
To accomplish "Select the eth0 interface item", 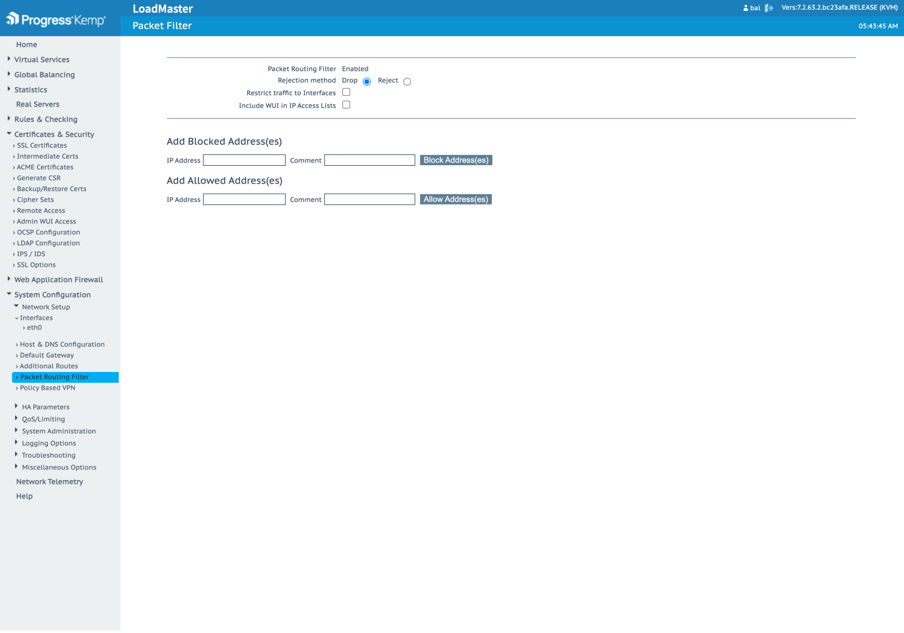I will (x=34, y=328).
